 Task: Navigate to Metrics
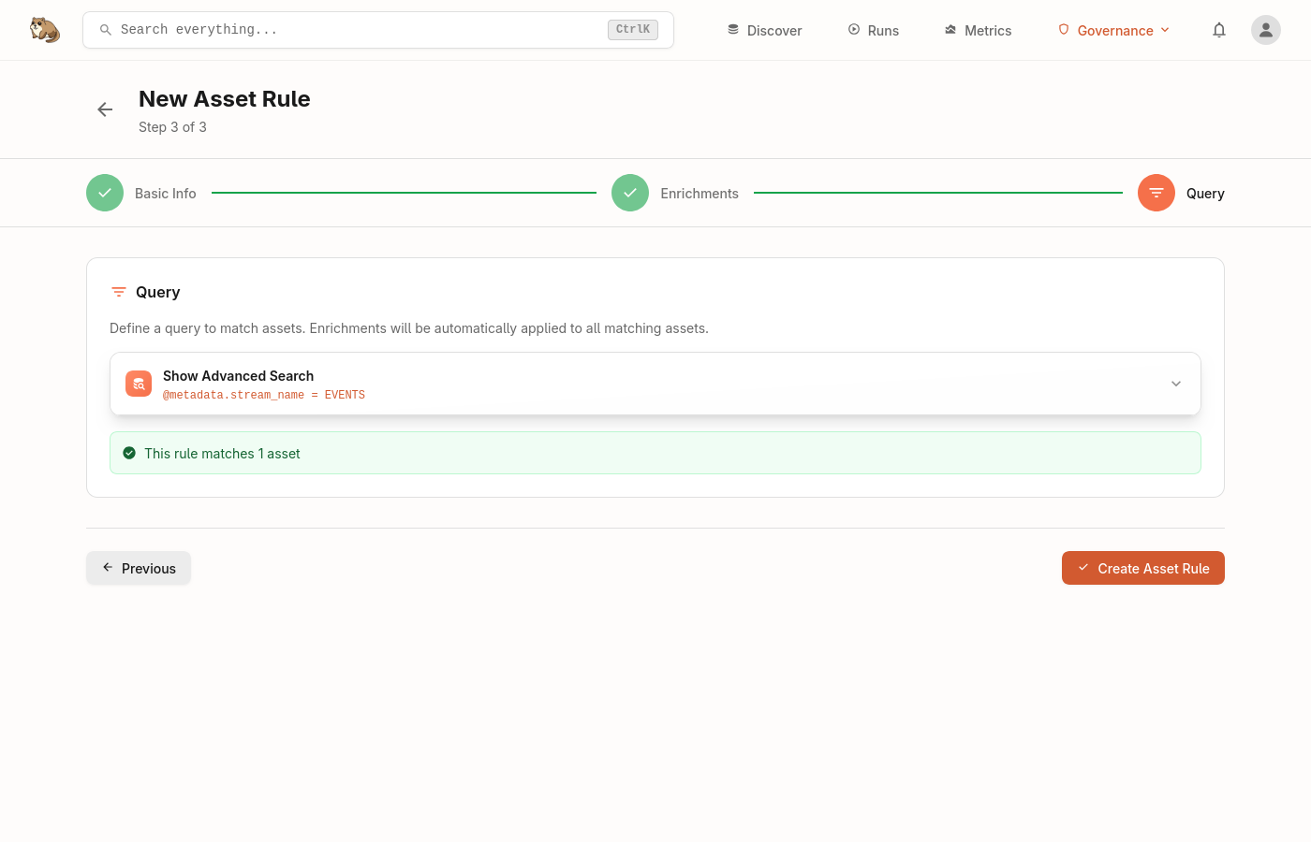tap(978, 30)
